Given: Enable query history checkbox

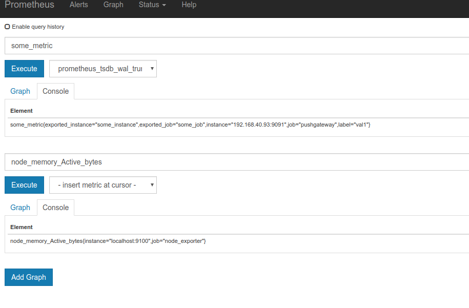Looking at the screenshot, I should click(7, 27).
